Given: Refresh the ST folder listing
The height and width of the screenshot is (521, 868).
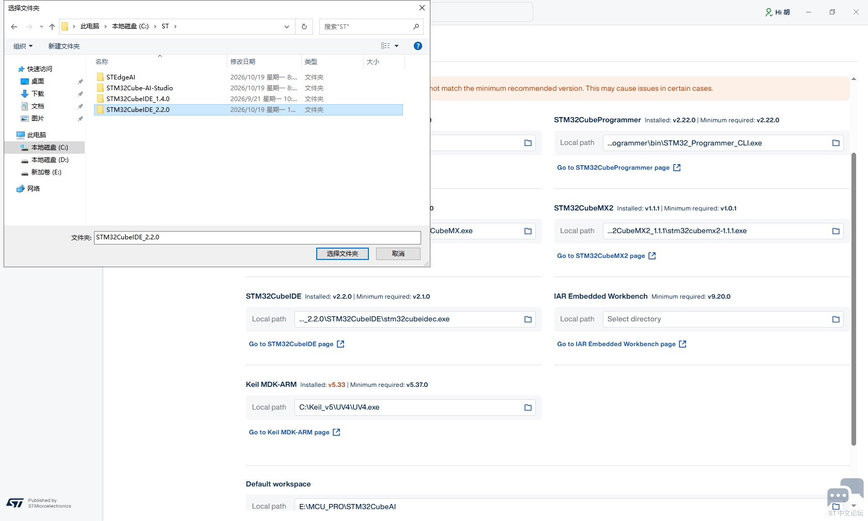Looking at the screenshot, I should 304,27.
